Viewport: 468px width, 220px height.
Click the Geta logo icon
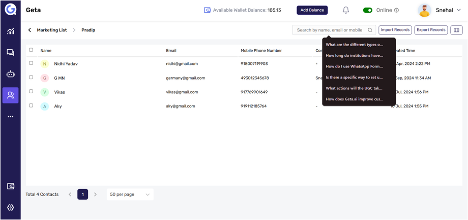pos(11,10)
